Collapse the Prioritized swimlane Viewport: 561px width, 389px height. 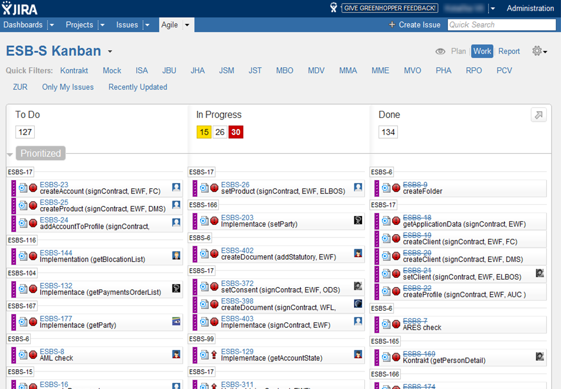[10, 154]
